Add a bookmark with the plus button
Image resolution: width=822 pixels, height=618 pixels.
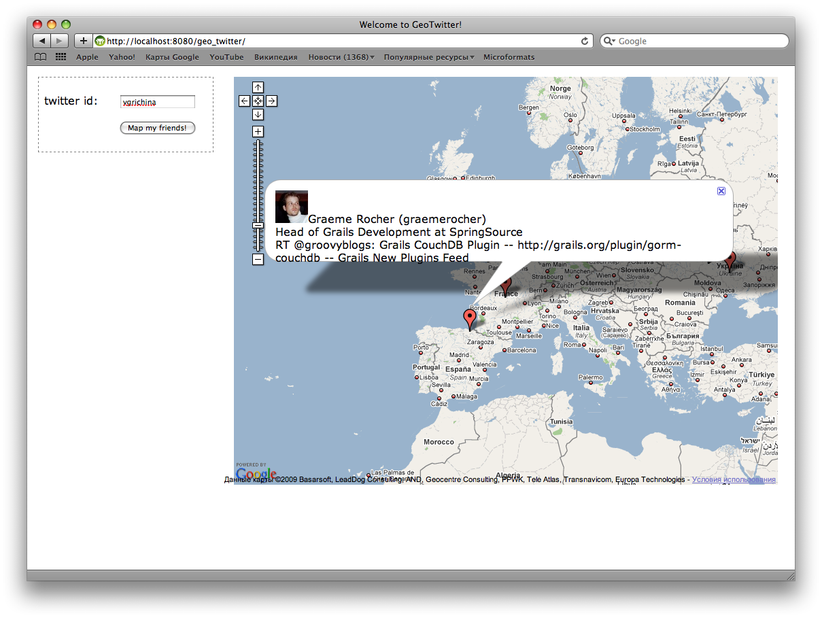pyautogui.click(x=83, y=41)
